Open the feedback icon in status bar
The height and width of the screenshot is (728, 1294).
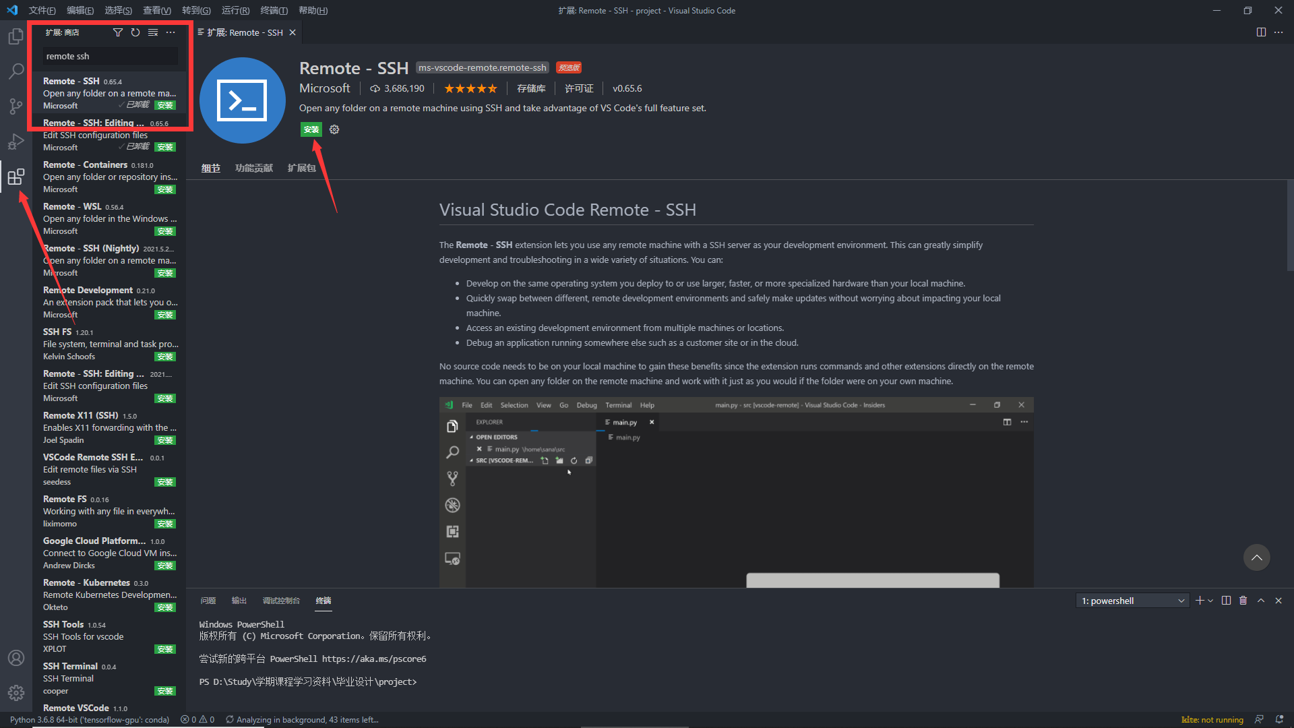[1259, 720]
